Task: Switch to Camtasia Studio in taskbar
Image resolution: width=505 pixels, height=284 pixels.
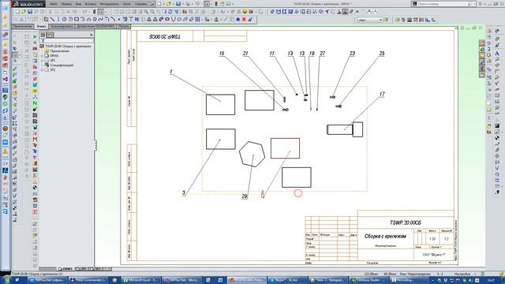Action: (x=368, y=280)
